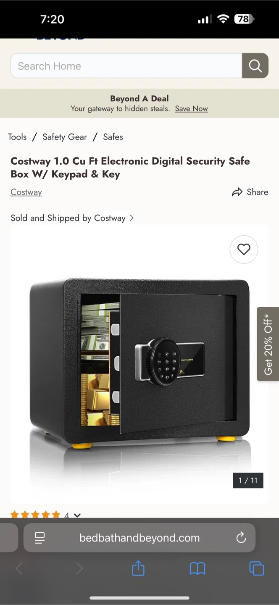Image resolution: width=279 pixels, height=605 pixels.
Task: Open the Tools breadcrumb
Action: click(x=17, y=137)
